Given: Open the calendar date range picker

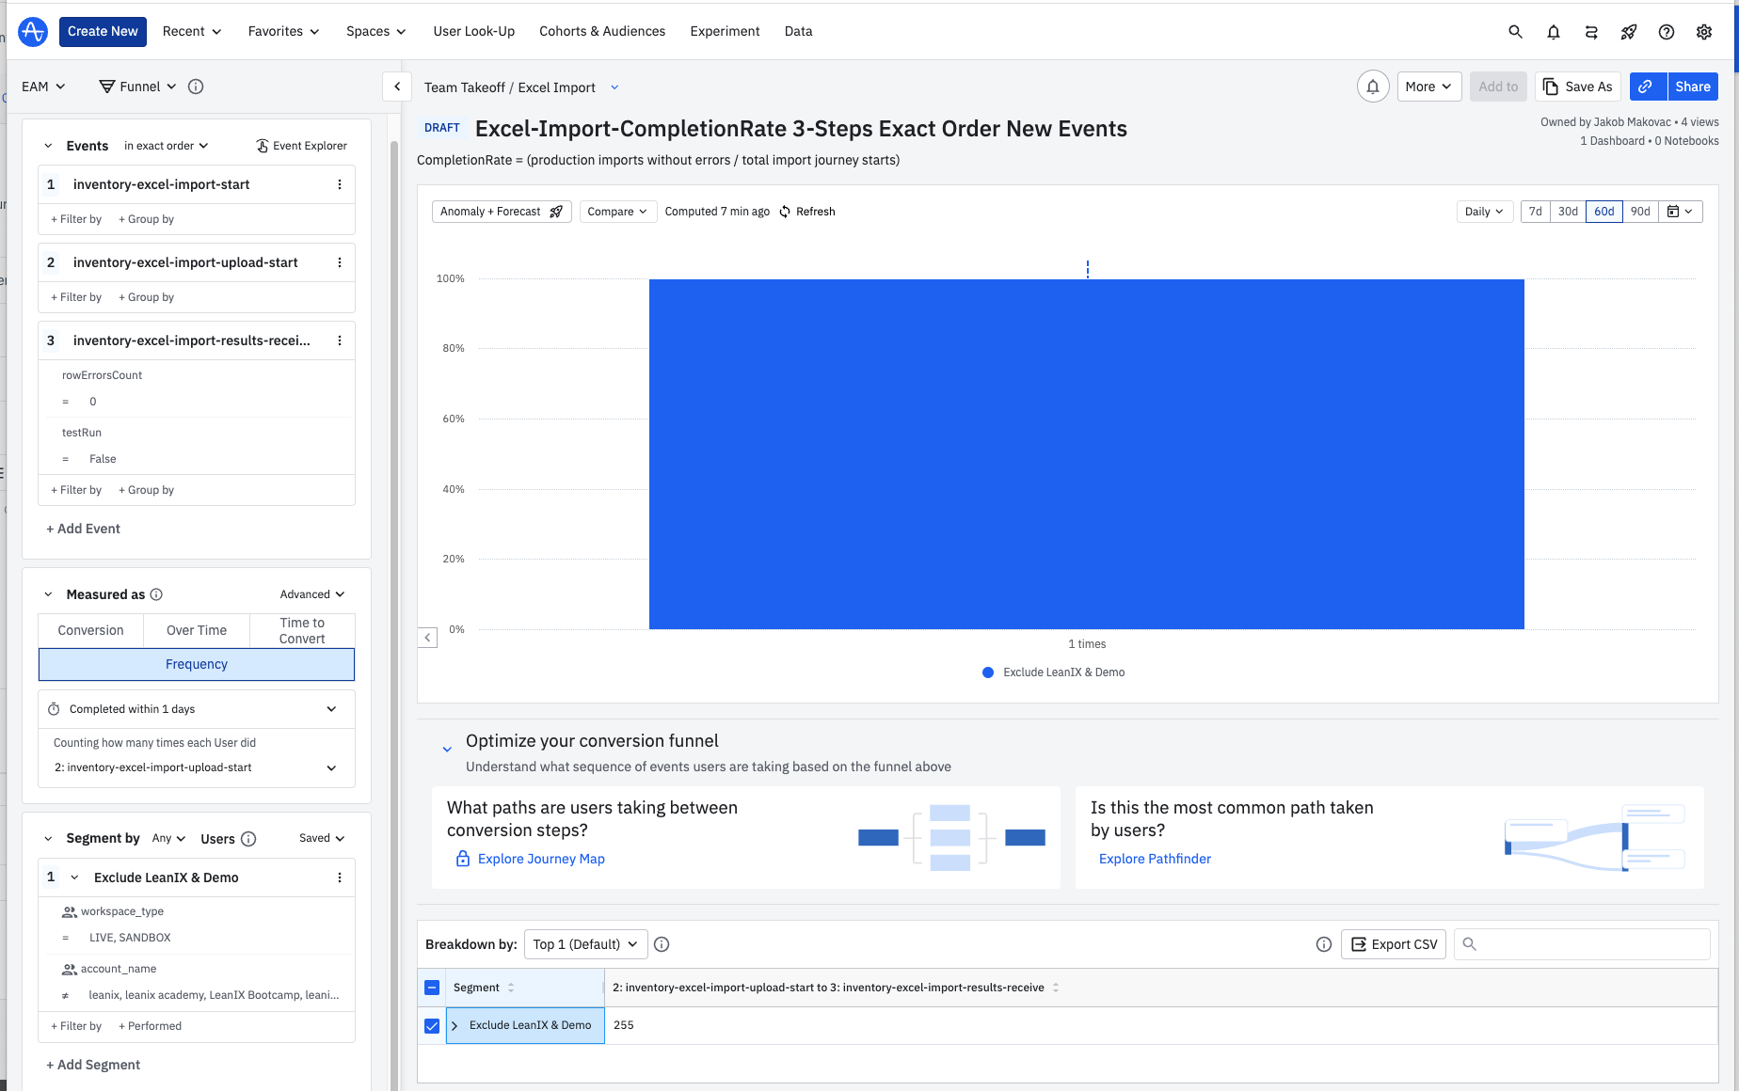Looking at the screenshot, I should [1680, 212].
